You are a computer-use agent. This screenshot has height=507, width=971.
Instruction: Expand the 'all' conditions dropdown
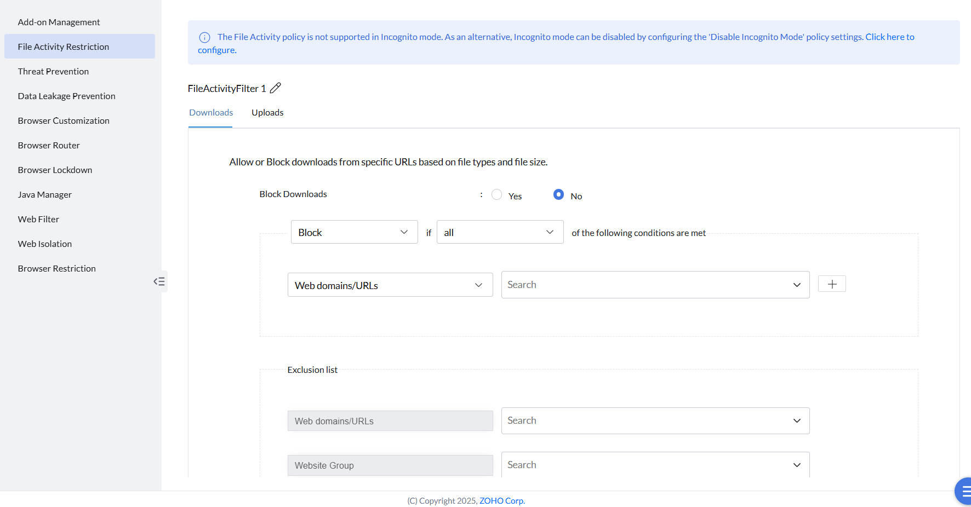pos(500,232)
